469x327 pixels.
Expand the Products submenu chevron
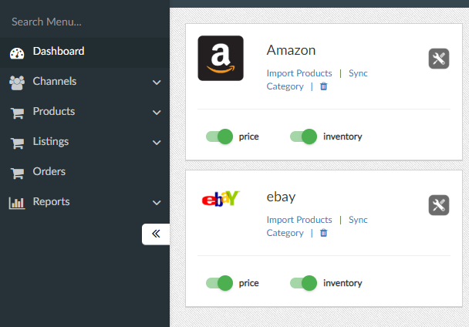(x=157, y=113)
